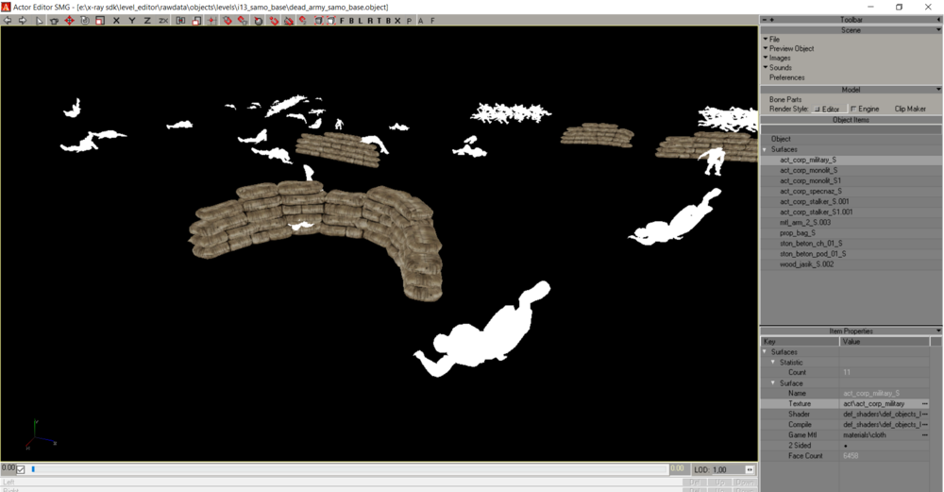Select Engine render style
This screenshot has height=492, width=944.
(x=865, y=109)
